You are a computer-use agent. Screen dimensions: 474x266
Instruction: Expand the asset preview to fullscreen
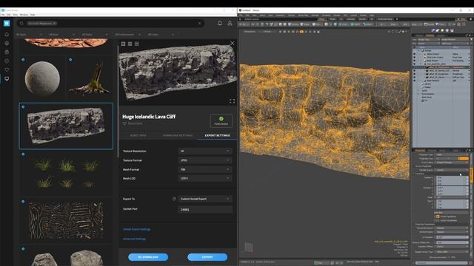coord(232,101)
